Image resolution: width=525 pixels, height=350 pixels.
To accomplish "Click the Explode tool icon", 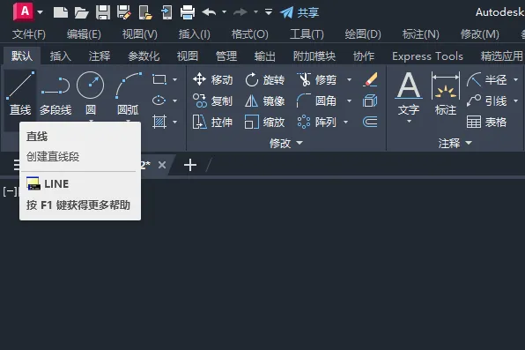I will [370, 101].
